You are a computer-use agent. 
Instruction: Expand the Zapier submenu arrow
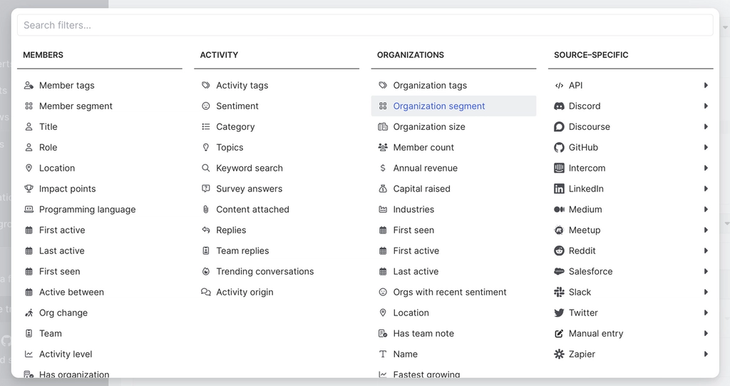tap(706, 355)
